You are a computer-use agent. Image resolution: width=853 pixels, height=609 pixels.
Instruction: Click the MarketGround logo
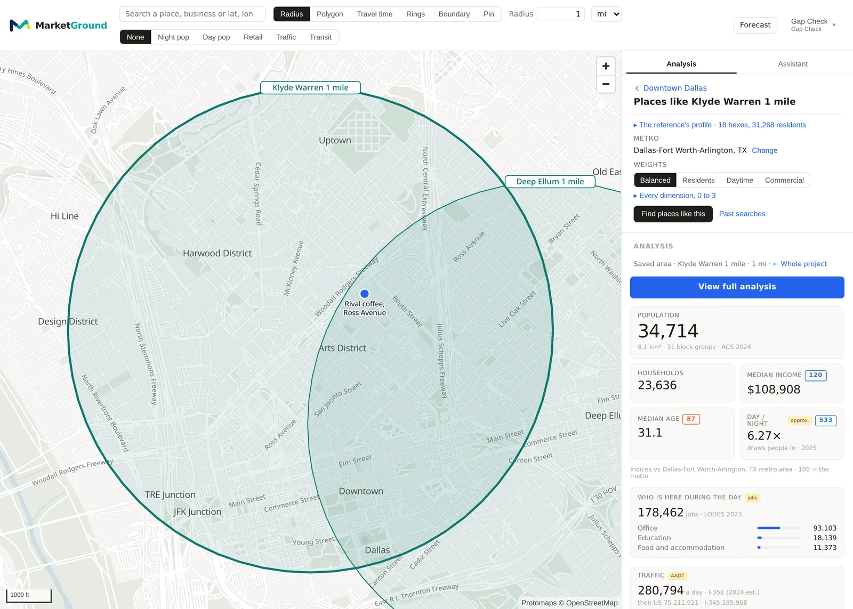click(58, 25)
